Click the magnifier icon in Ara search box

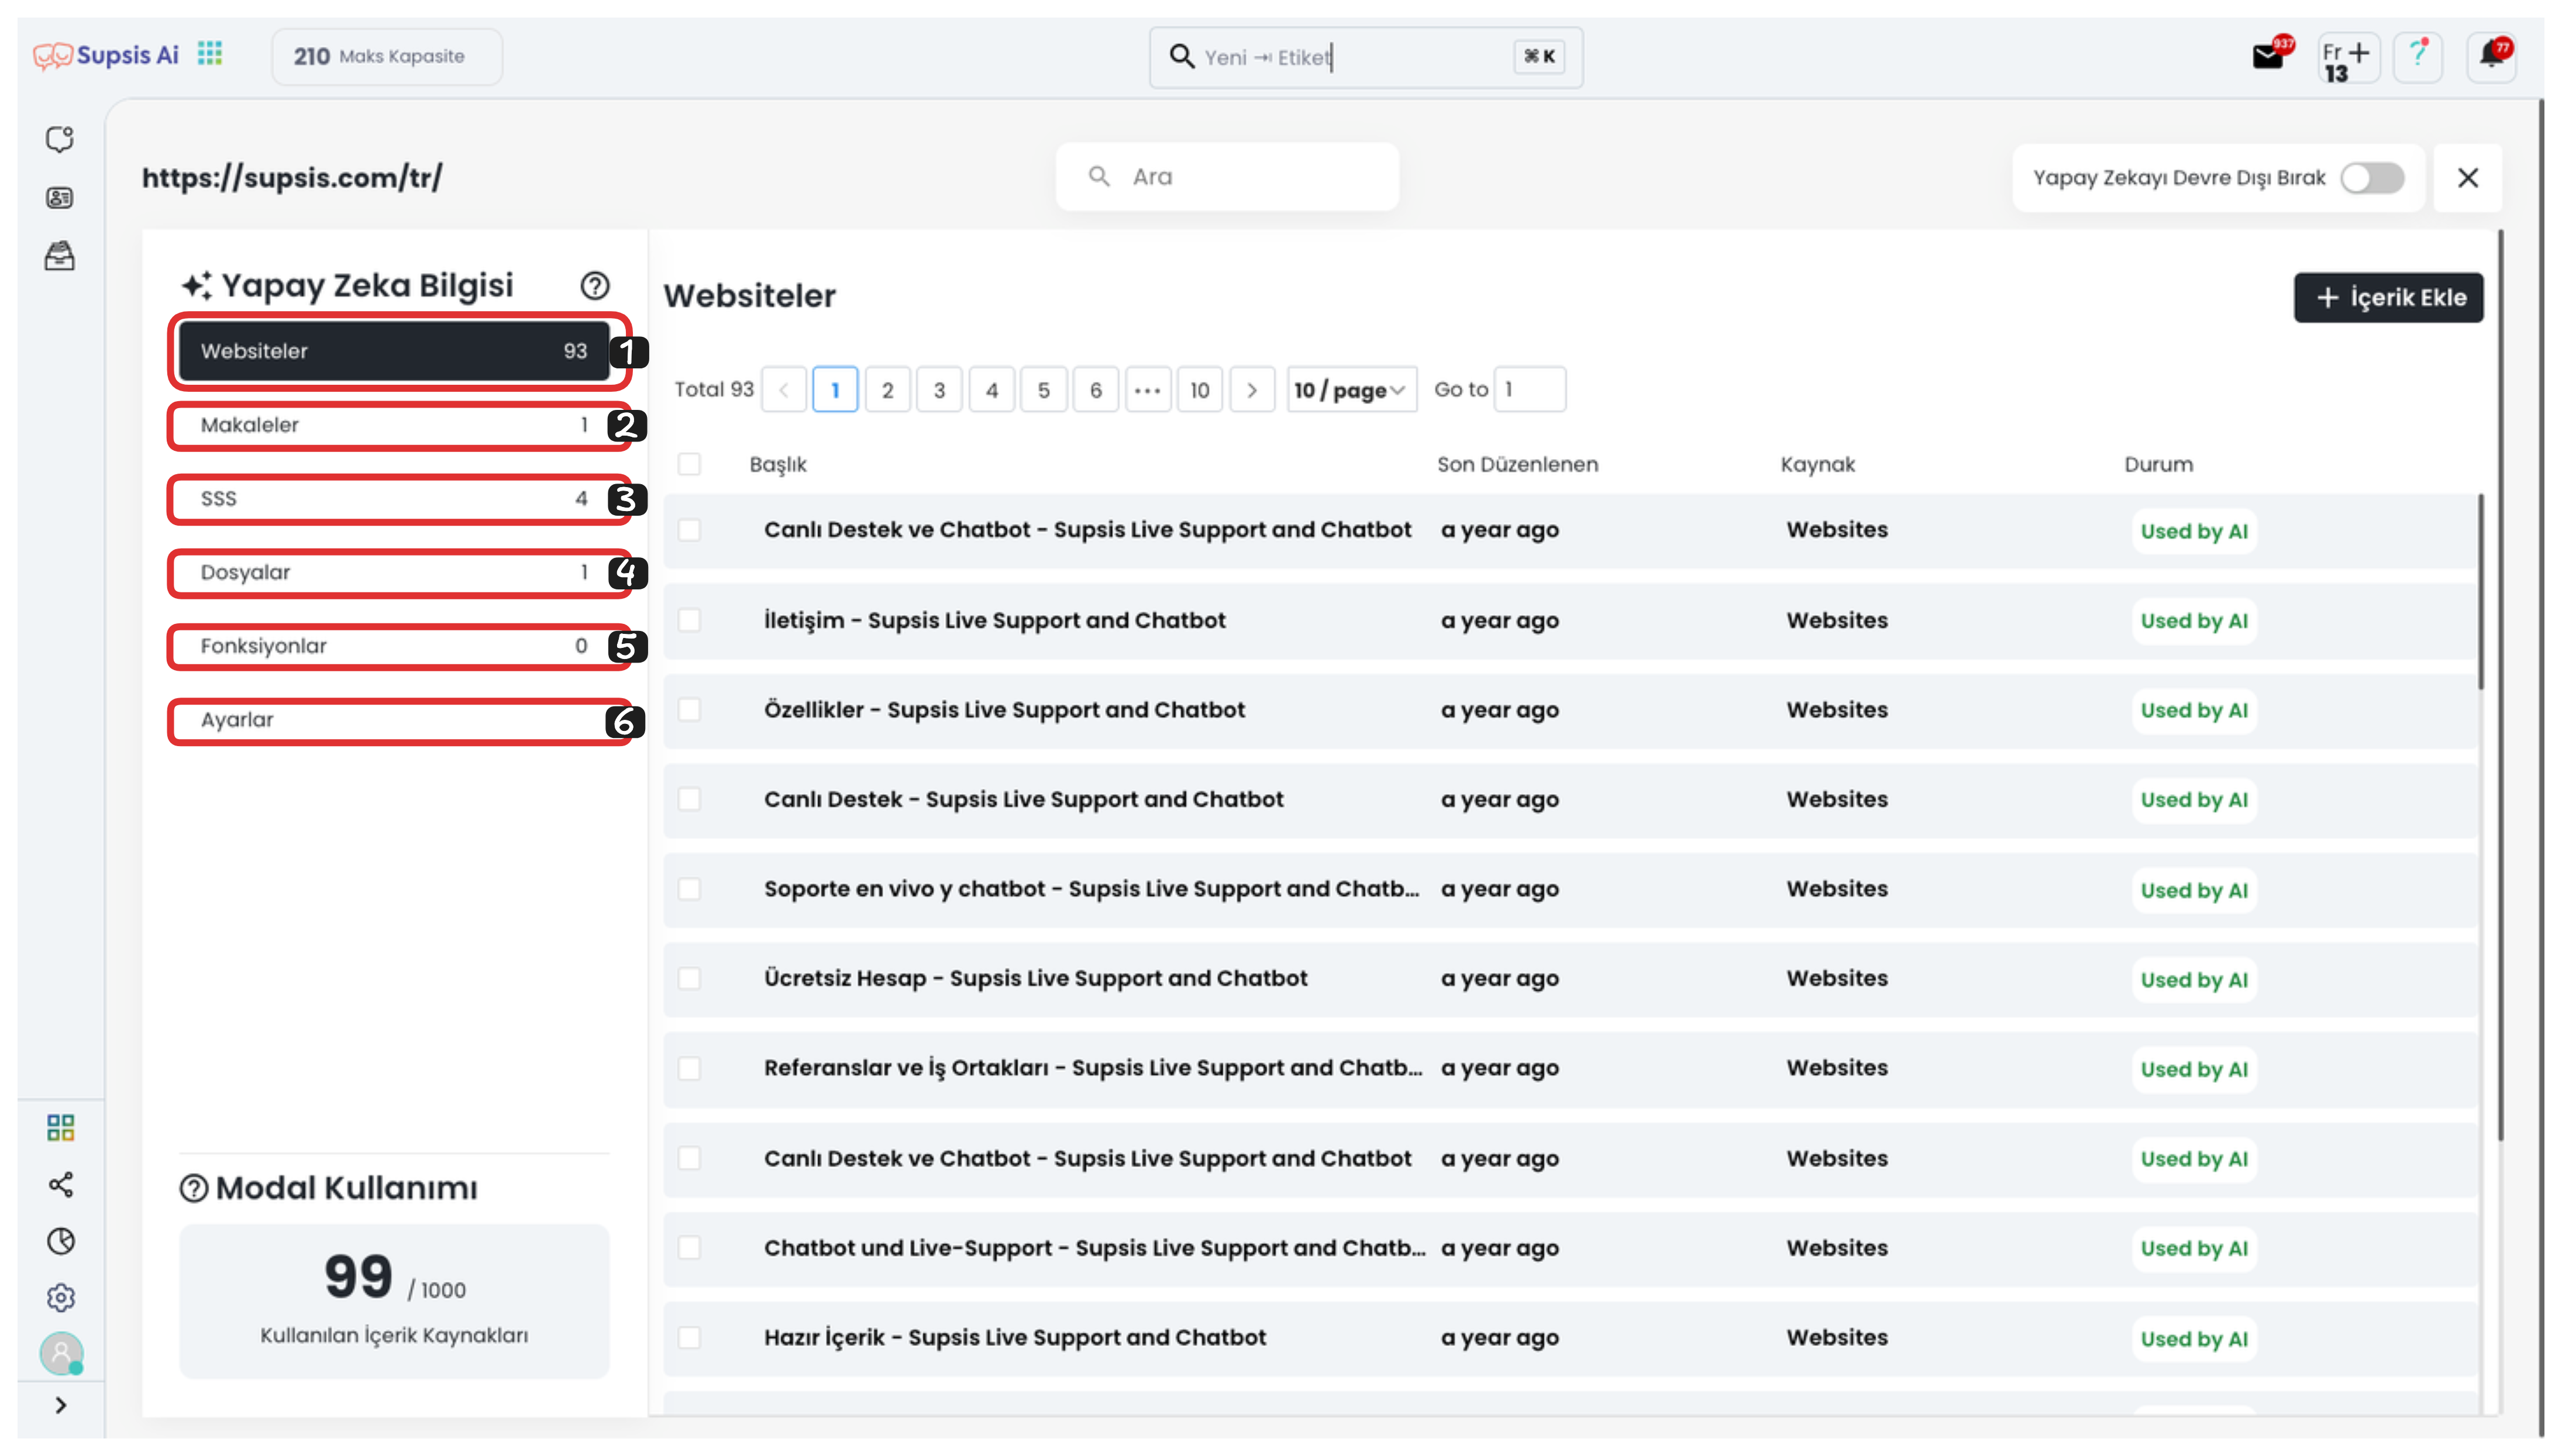1099,177
